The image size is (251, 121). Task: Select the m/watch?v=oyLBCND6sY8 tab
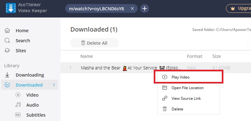click(101, 8)
